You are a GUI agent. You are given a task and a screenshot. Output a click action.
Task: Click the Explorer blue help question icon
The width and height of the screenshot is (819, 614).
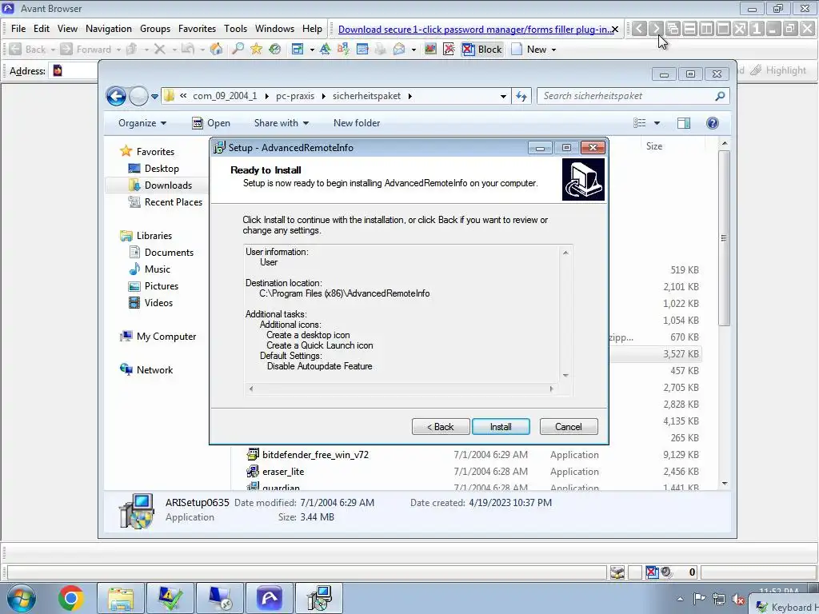(713, 123)
